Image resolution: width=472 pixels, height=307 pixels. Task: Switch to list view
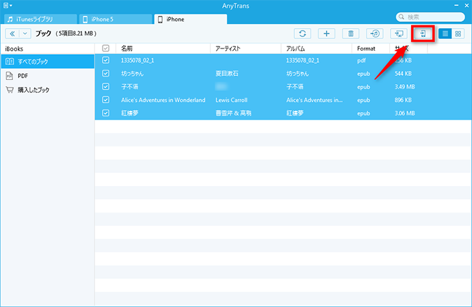click(445, 34)
